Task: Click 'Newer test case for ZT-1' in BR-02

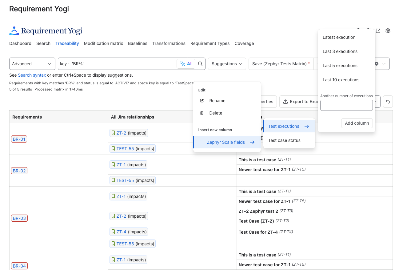Action: (x=265, y=170)
